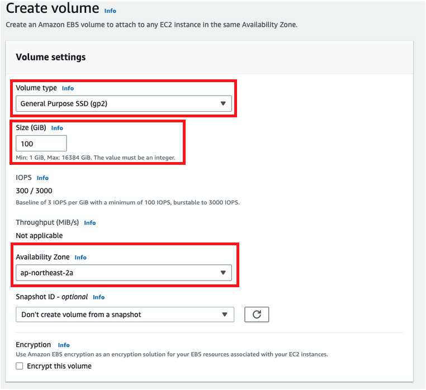Viewport: 426px width, 390px height.
Task: Click the Create volume page title
Action: [x=52, y=9]
